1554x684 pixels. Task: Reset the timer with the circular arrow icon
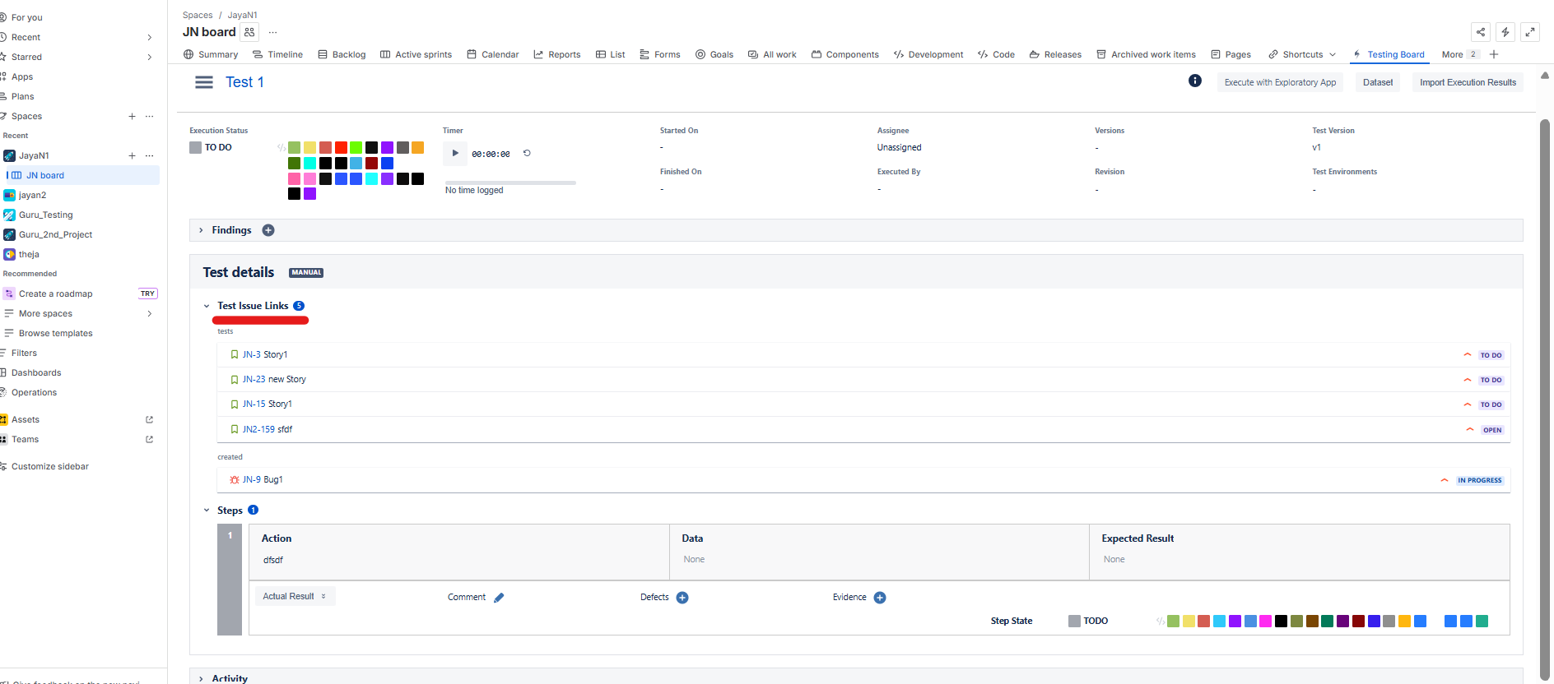point(527,153)
